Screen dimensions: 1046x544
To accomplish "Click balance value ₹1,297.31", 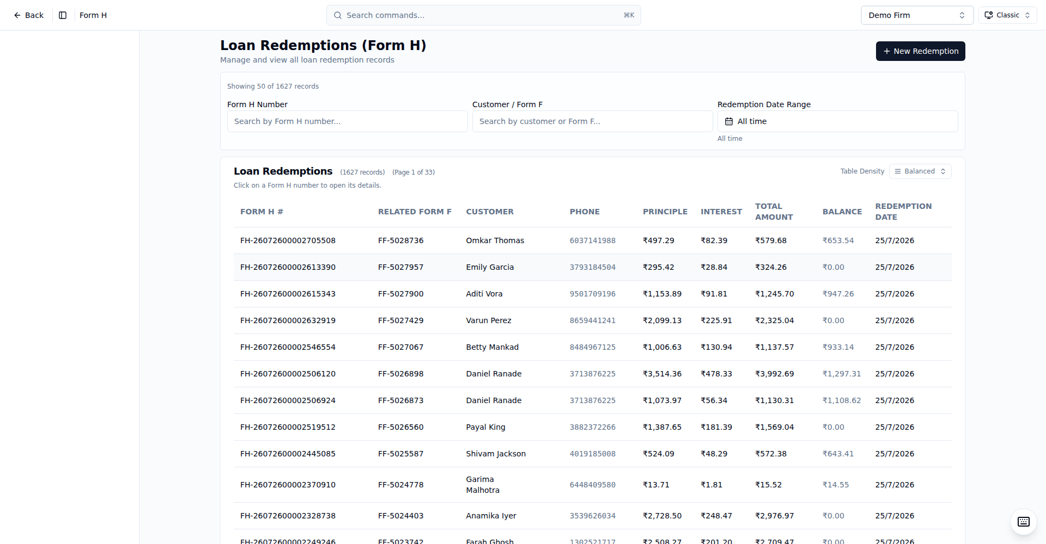I will point(842,374).
